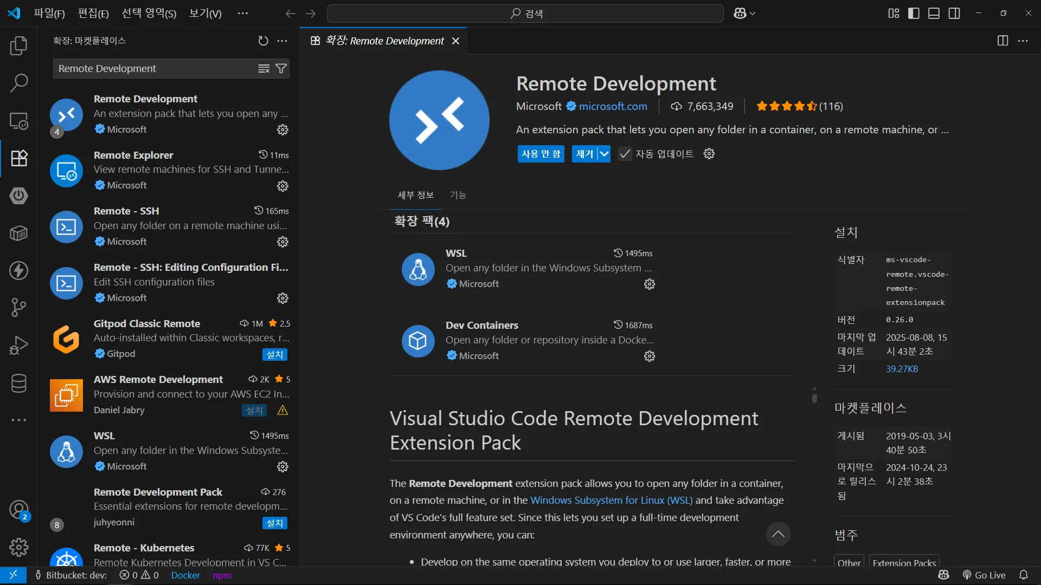Open Remote Explorer in activity bar

click(18, 121)
